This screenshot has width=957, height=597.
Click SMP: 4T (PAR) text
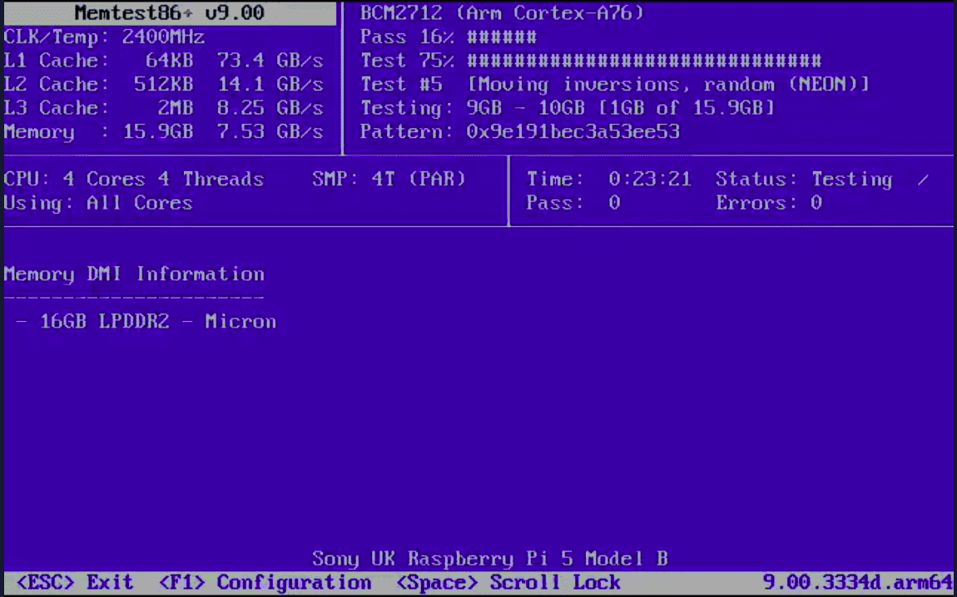pos(389,180)
